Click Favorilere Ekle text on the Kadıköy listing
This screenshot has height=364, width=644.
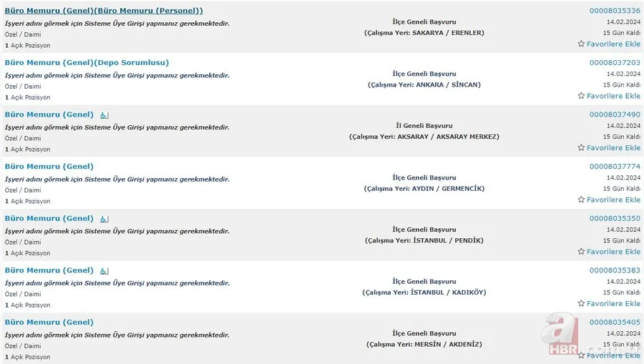click(x=613, y=304)
